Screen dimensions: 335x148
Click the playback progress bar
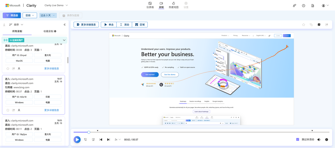(202, 132)
